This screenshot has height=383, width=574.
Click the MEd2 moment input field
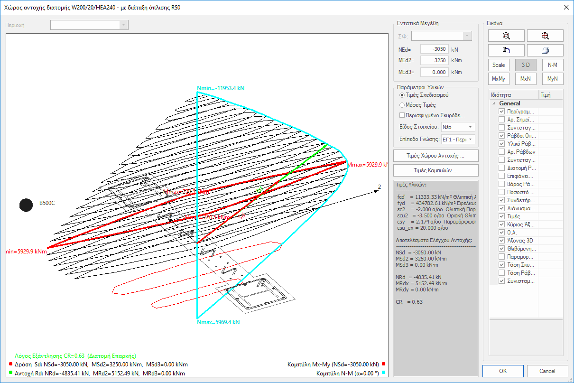tap(435, 60)
